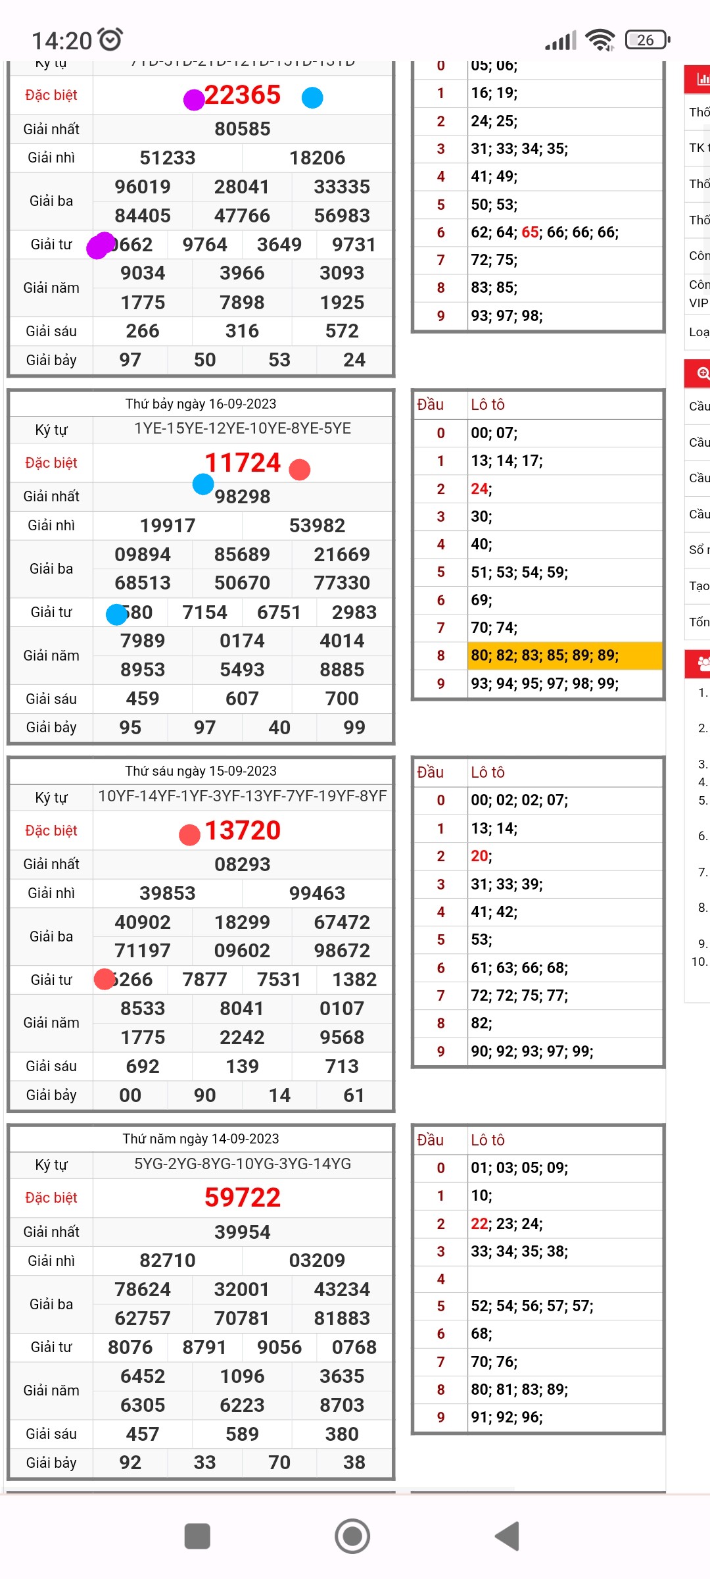The width and height of the screenshot is (710, 1579).
Task: Tap the third prize number 77330
Action: (x=342, y=583)
